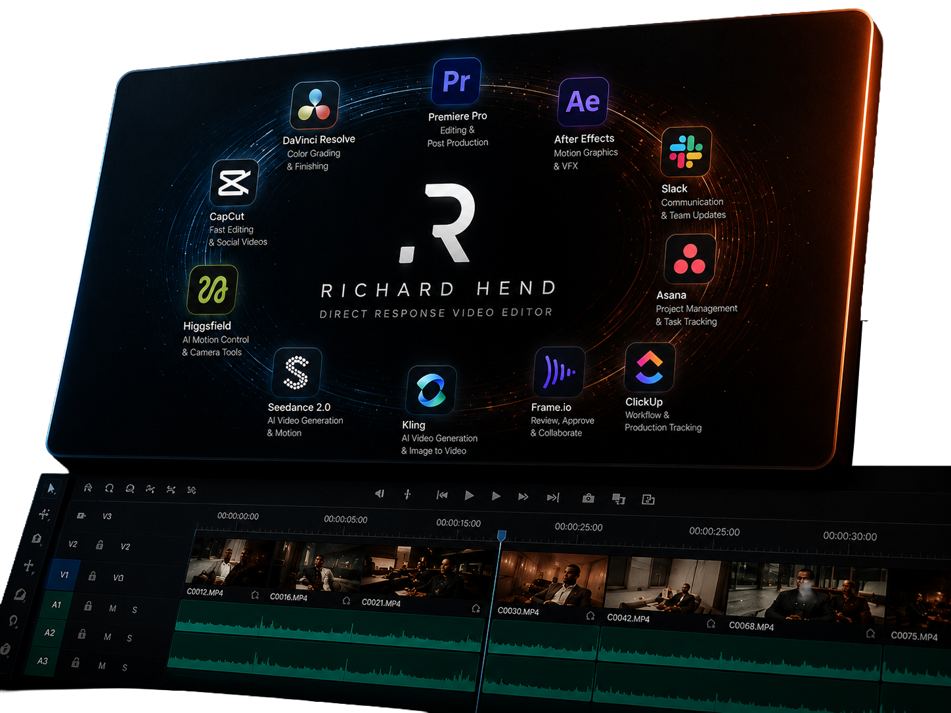Solo track A3 with S button
The image size is (951, 713).
pos(125,667)
